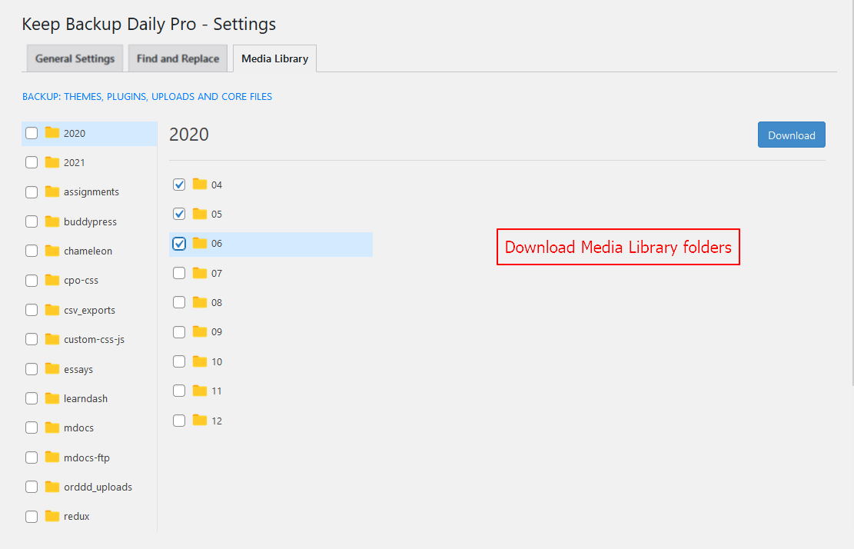
Task: Open the csv_exports folder in tree
Action: tap(89, 310)
